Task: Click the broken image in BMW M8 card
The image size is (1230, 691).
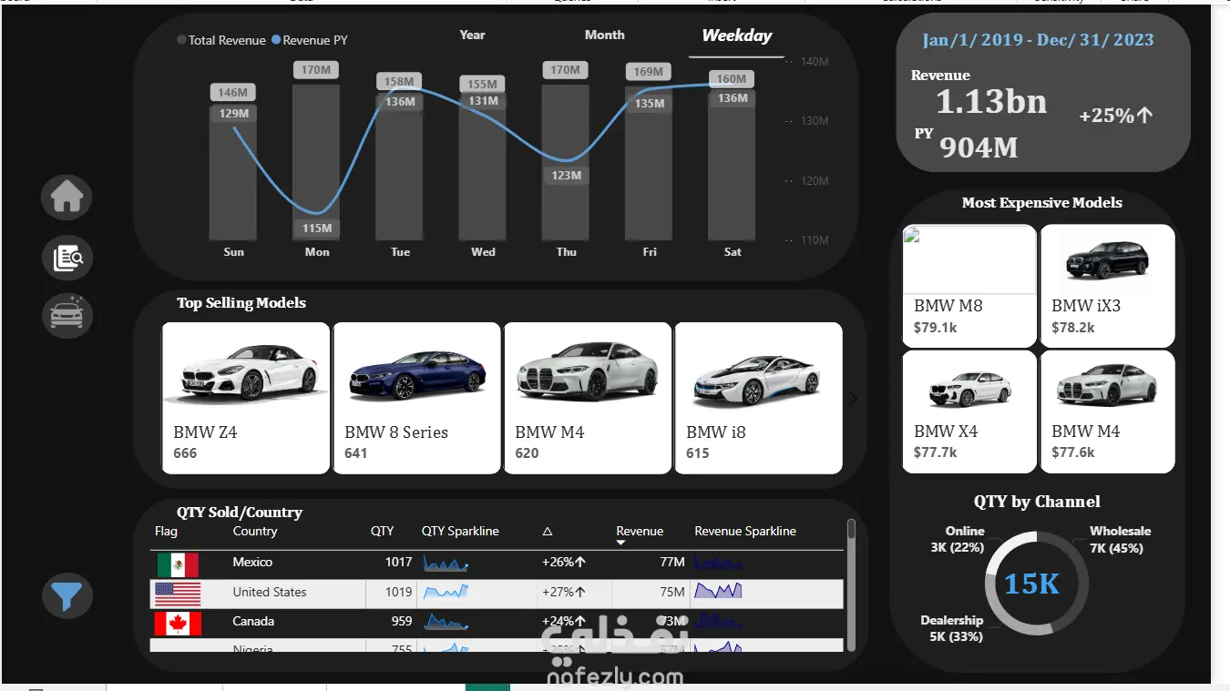Action: 911,236
